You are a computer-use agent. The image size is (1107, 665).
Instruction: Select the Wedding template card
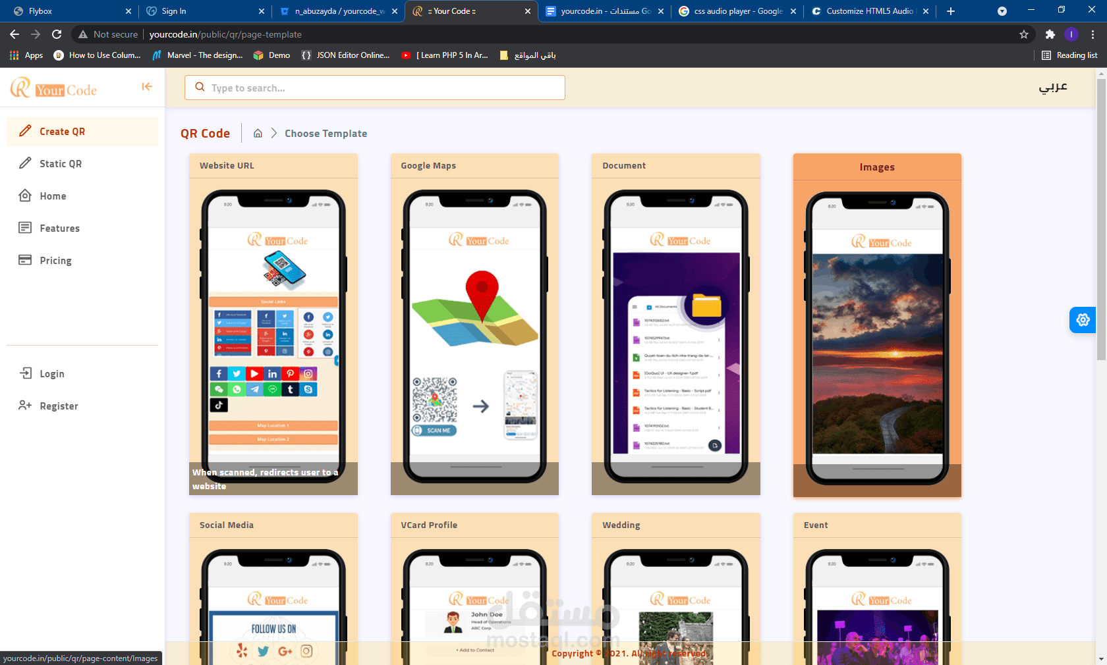[676, 589]
